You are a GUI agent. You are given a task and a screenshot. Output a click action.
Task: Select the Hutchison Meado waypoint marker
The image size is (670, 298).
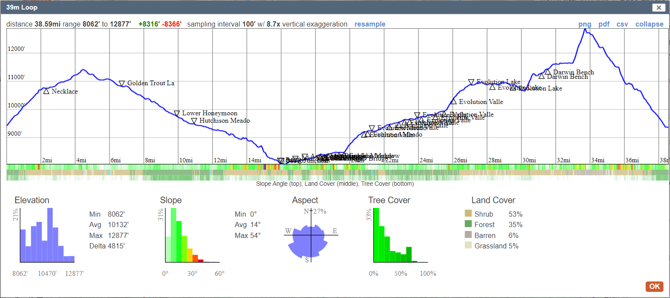pyautogui.click(x=194, y=121)
